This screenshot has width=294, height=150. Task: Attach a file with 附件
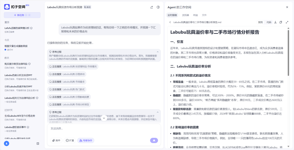pos(56,141)
